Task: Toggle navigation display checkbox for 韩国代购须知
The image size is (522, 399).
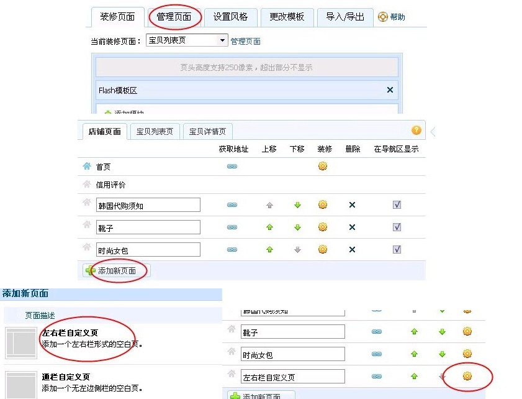Action: coord(397,204)
